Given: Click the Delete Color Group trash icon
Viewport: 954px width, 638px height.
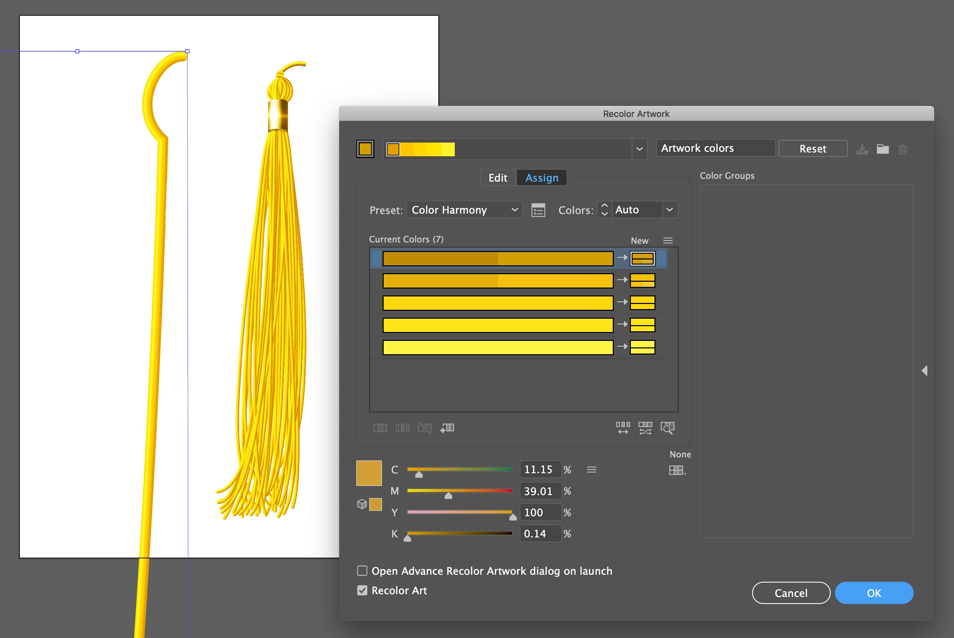Looking at the screenshot, I should (x=903, y=149).
